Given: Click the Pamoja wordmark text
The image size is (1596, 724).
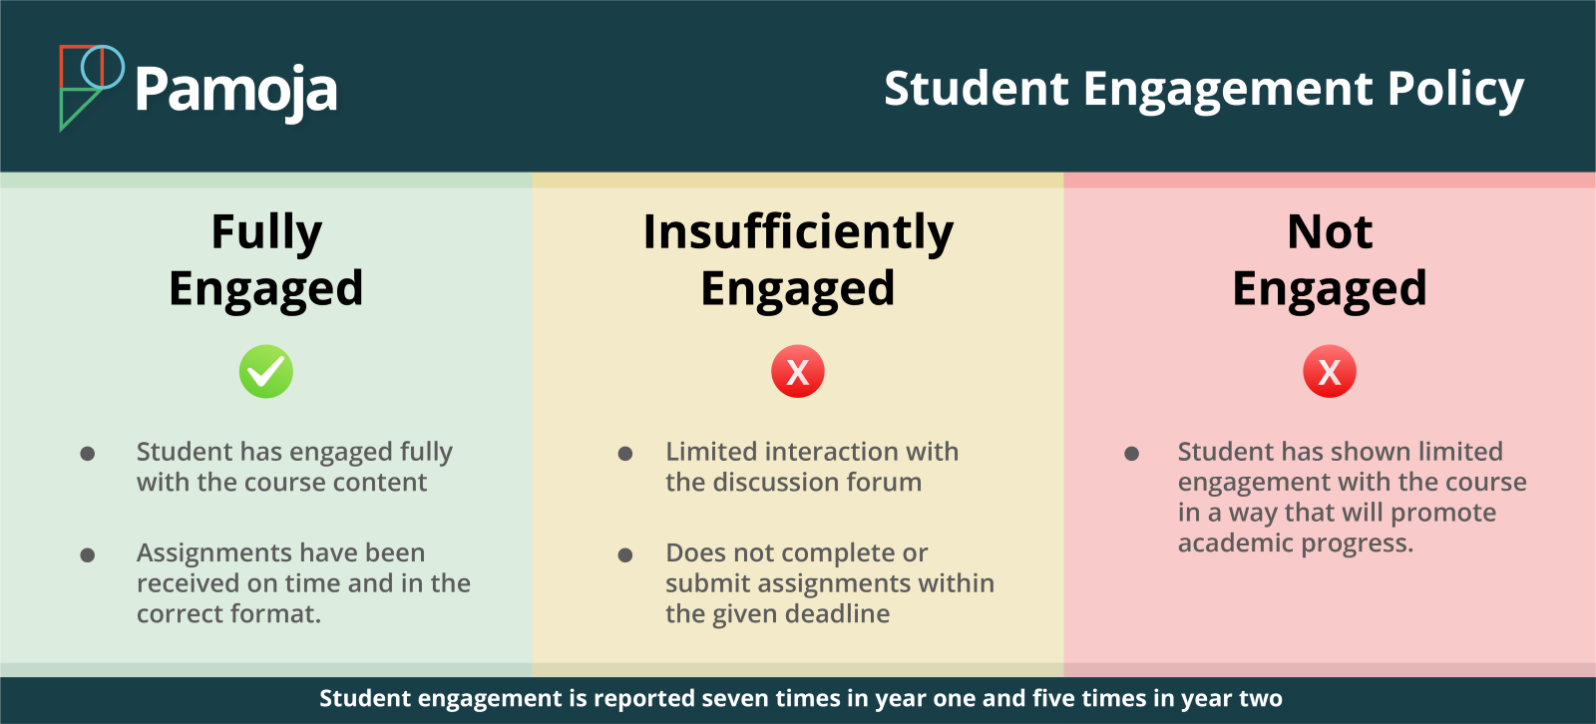Looking at the screenshot, I should point(236,91).
